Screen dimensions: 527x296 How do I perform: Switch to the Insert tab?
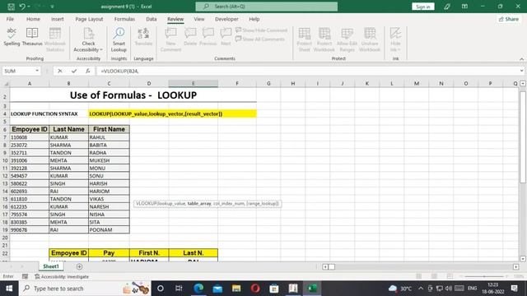[57, 19]
